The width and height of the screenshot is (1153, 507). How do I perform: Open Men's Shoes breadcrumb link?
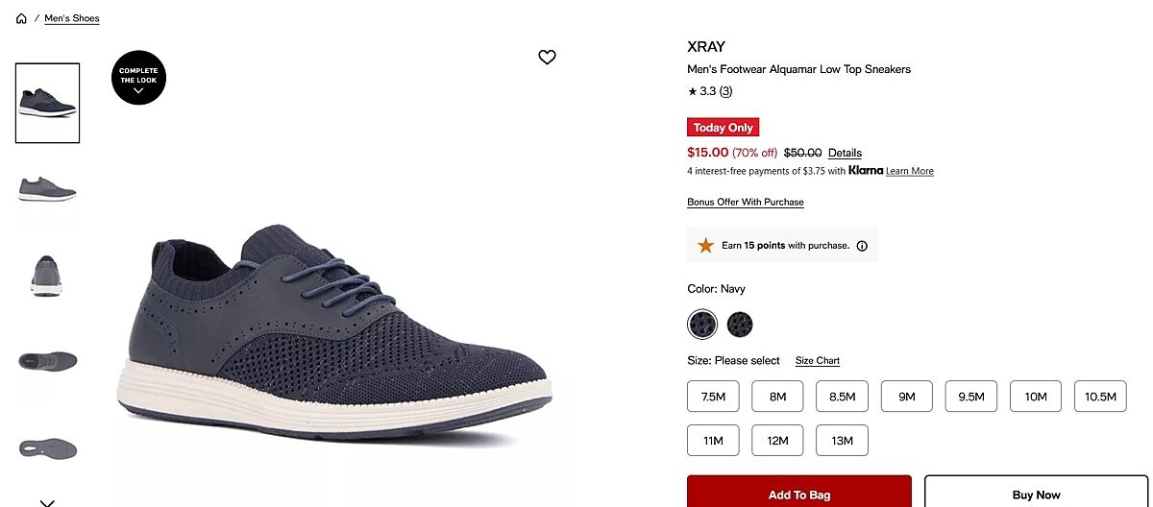(x=72, y=18)
